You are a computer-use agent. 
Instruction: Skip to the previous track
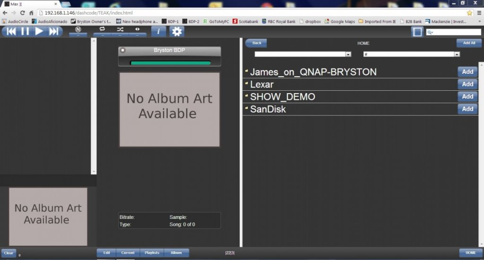11,31
